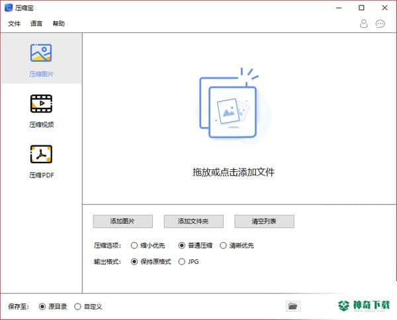The height and width of the screenshot is (320, 397).
Task: Minimize the 压缩宝 window
Action: (x=339, y=8)
